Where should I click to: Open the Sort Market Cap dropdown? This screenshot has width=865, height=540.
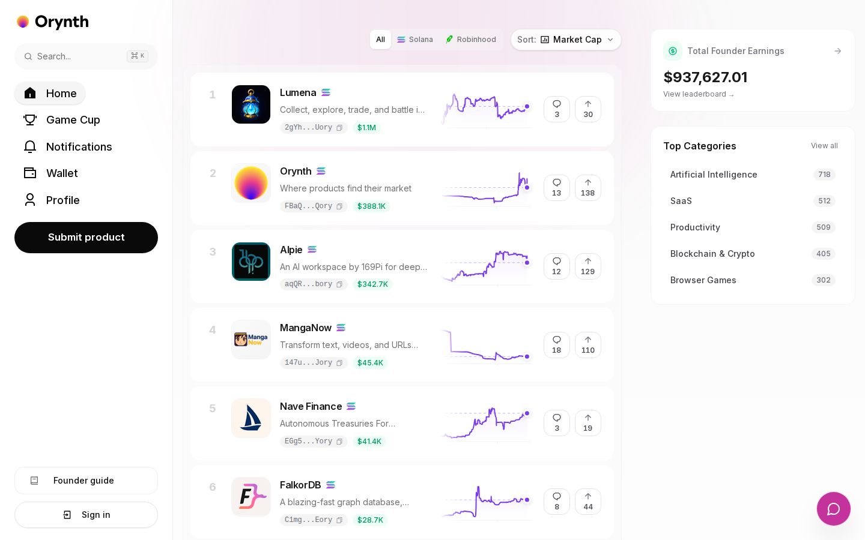pyautogui.click(x=566, y=40)
